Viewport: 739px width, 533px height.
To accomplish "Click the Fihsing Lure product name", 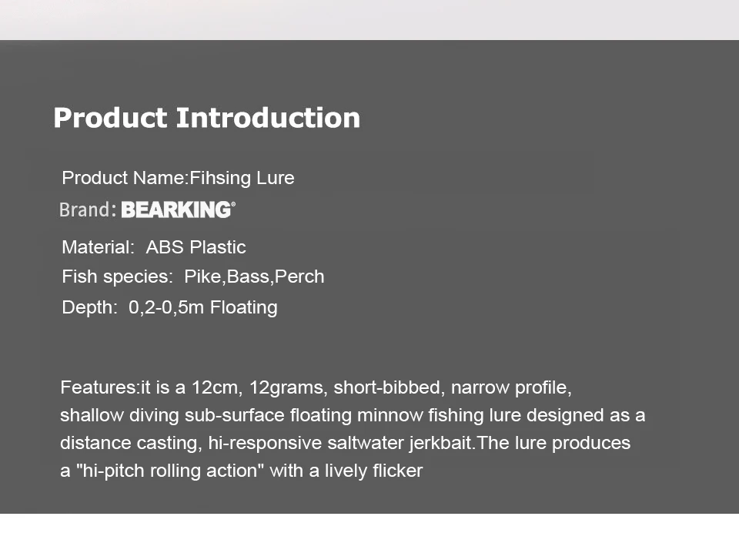I will pos(242,178).
